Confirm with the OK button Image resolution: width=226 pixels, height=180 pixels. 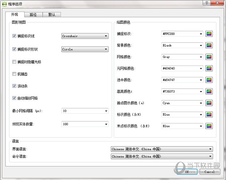click(x=187, y=172)
